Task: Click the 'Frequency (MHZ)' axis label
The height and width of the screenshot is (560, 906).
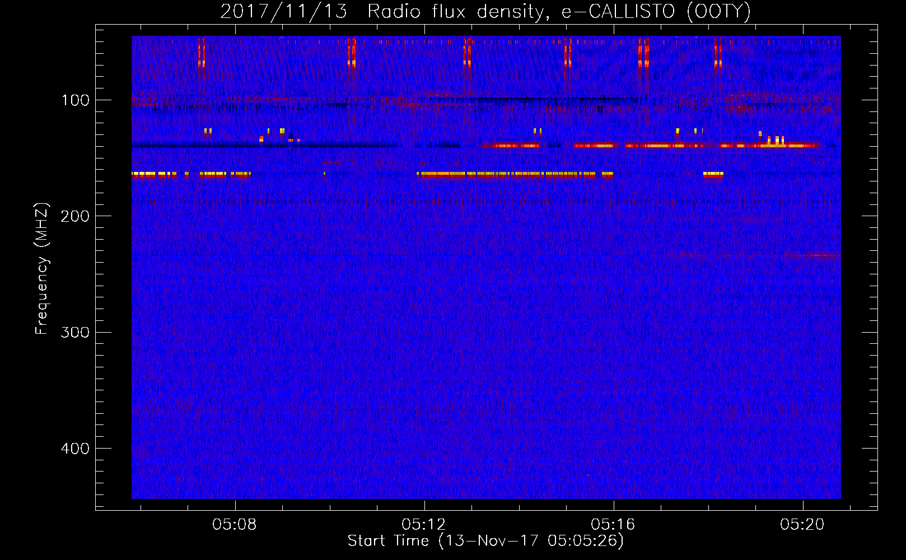Action: click(42, 269)
